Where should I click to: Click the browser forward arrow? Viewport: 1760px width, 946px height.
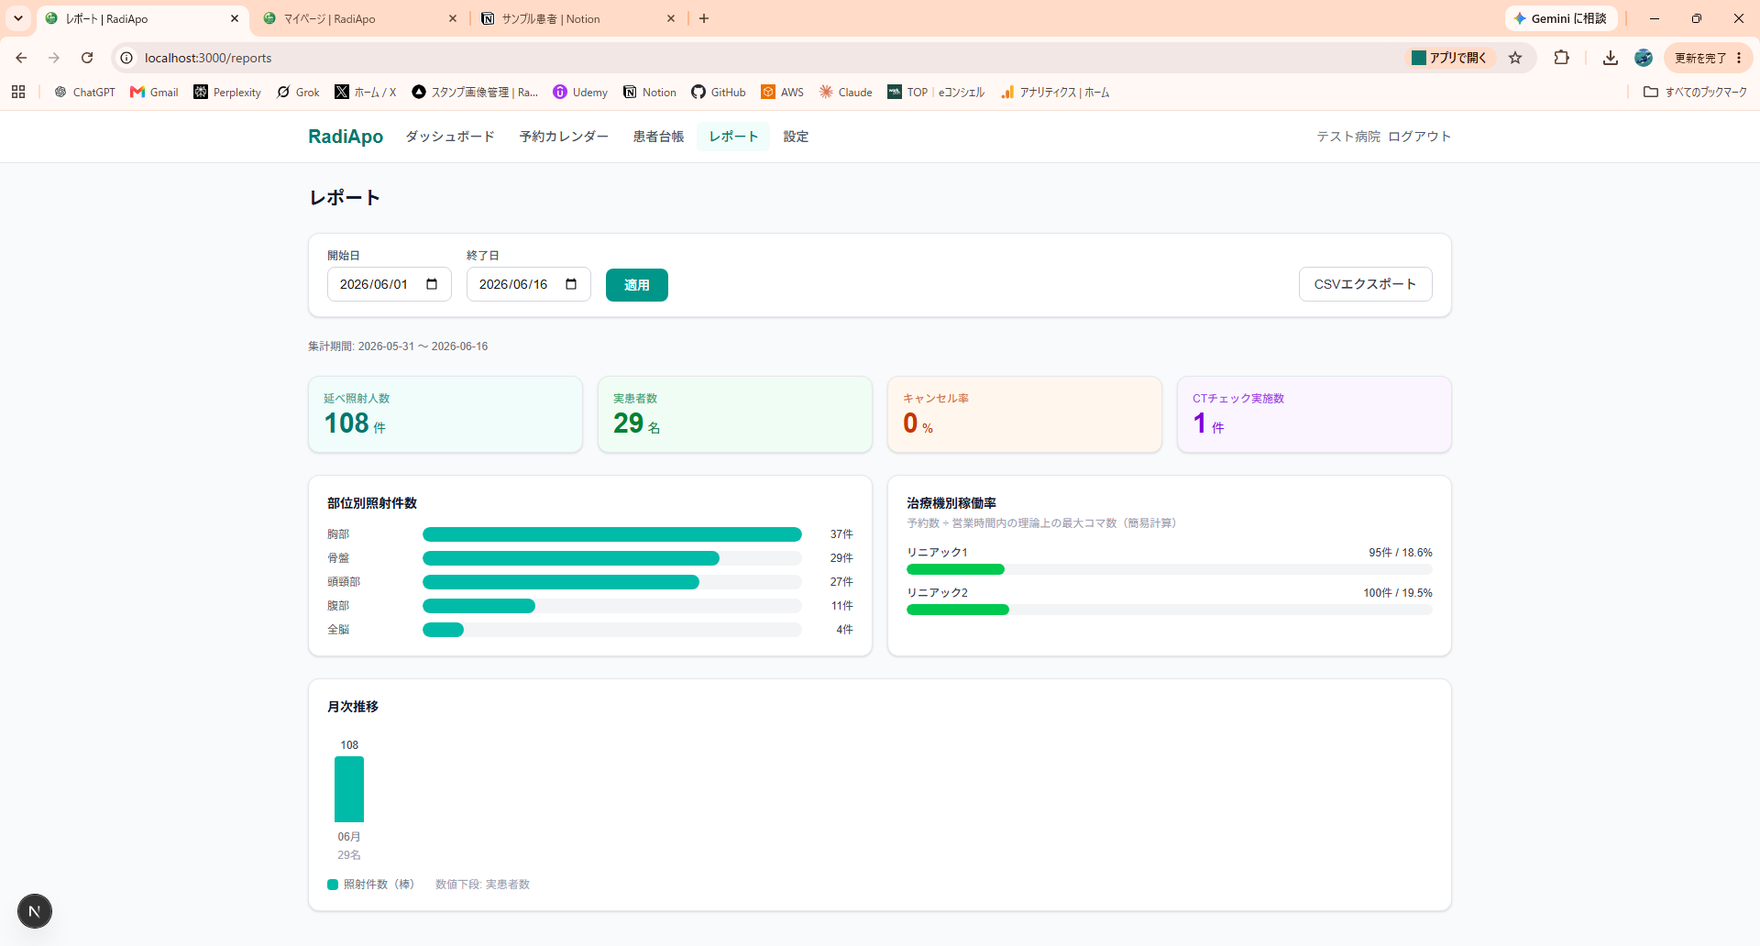[54, 58]
